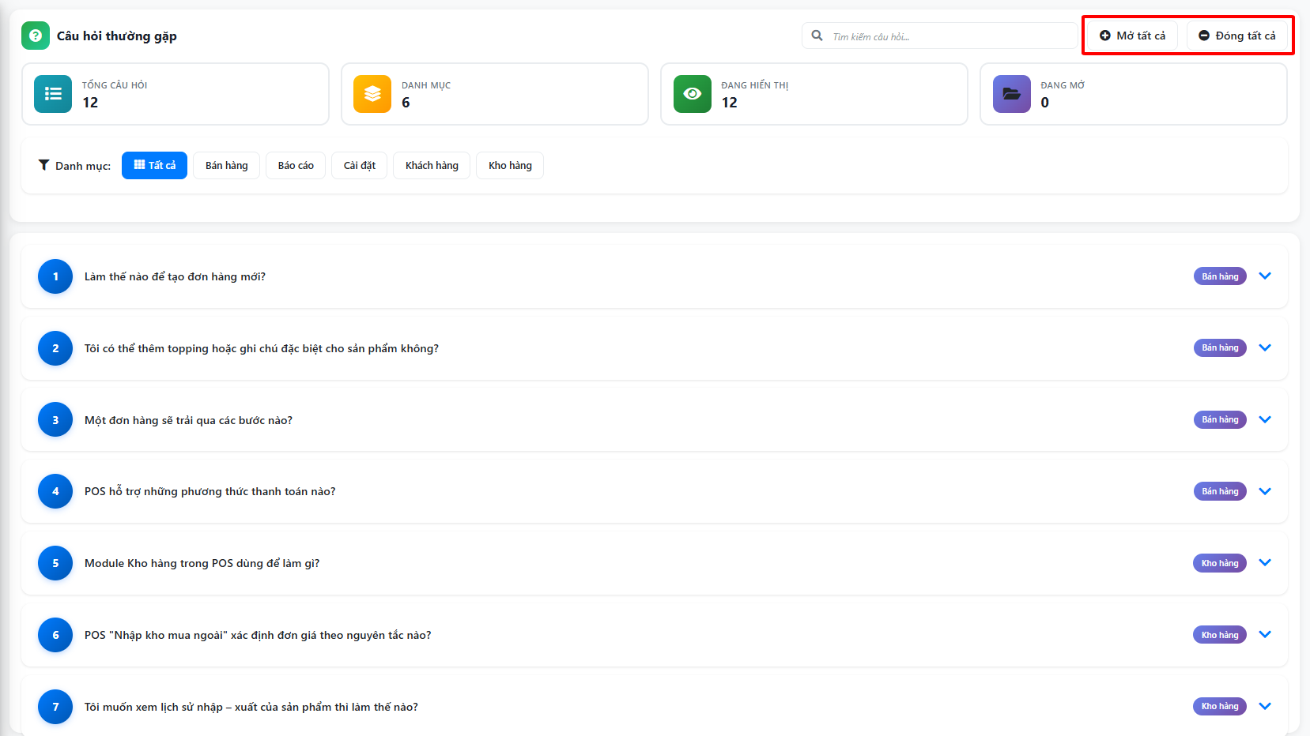
Task: Click the green eye icon for displayed questions
Action: point(692,94)
